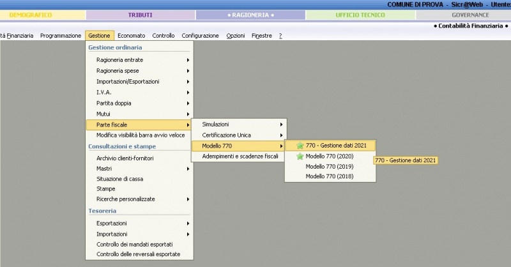This screenshot has width=511, height=267.
Task: Click the green star beside 770 - Gestione dati 2021
Action: (x=300, y=146)
